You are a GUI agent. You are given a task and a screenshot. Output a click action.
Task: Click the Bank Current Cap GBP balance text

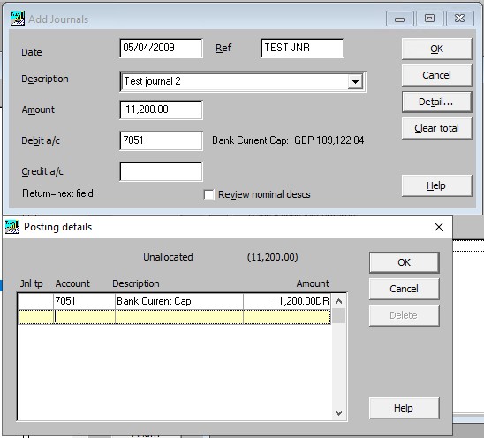pyautogui.click(x=288, y=140)
